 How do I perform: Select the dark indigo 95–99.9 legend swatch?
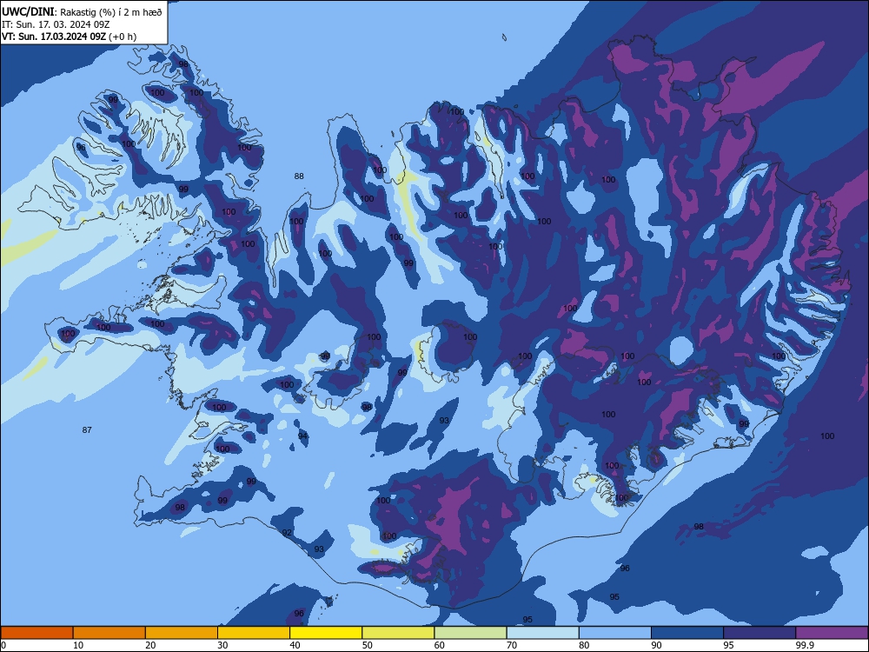[x=760, y=633]
